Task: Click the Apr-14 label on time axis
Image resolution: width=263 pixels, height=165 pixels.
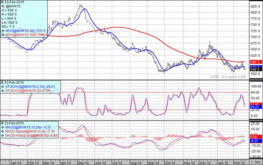Action: tap(65, 163)
